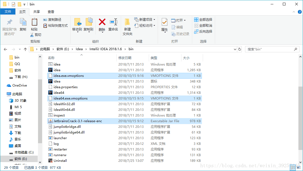303x171 pixels.
Task: Click Edit (编辑) in ribbon
Action: 177,27
